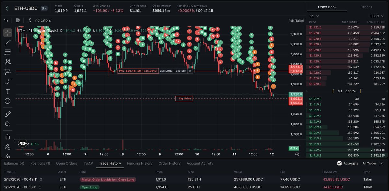The width and height of the screenshot is (389, 191).
Task: Select the brush drawing tool
Action: (8, 81)
